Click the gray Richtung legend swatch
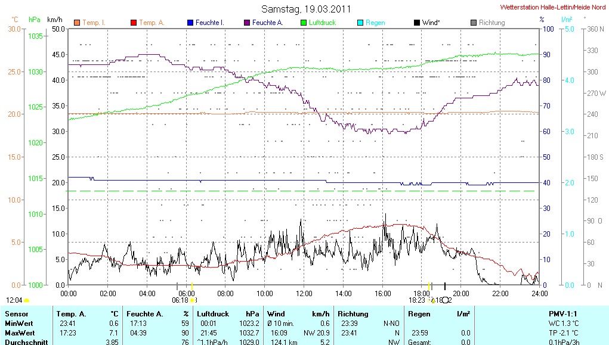Viewport: 609px width, 345px height. coord(473,23)
